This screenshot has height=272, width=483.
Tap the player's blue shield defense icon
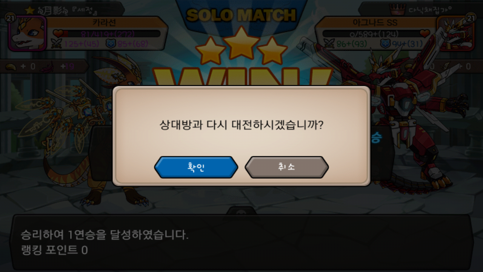[111, 44]
